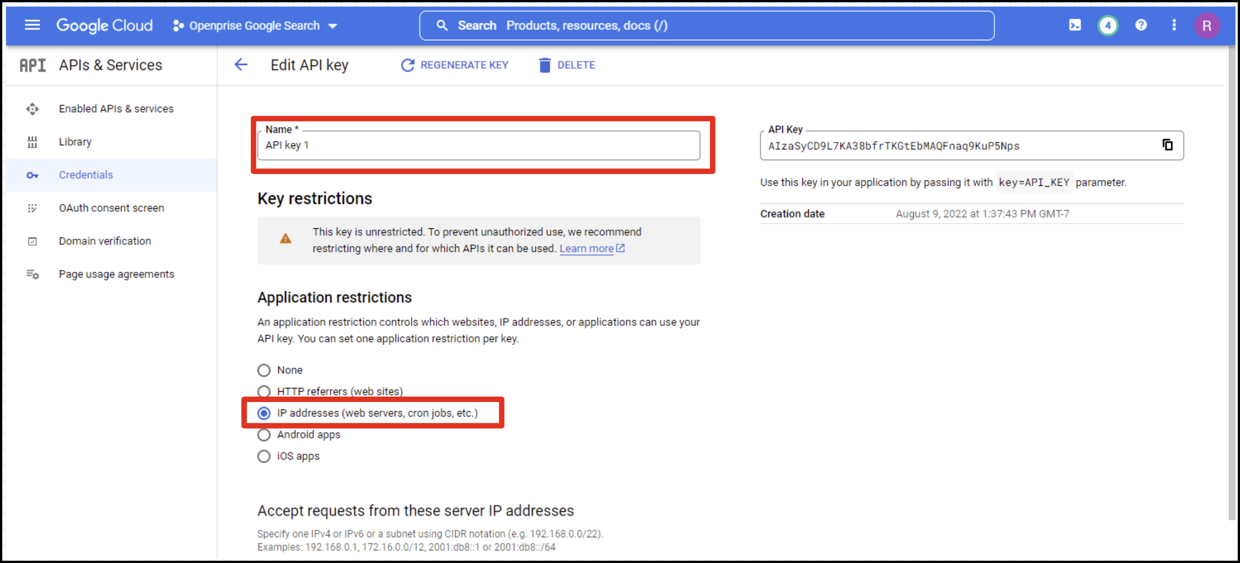Click the Enabled APIs & services icon

32,109
